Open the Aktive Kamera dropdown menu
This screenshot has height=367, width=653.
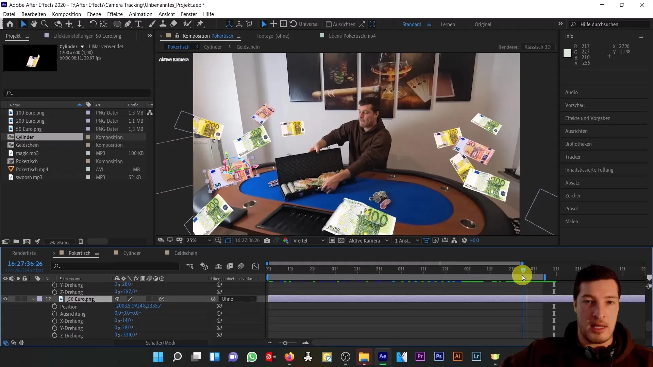[x=368, y=241]
